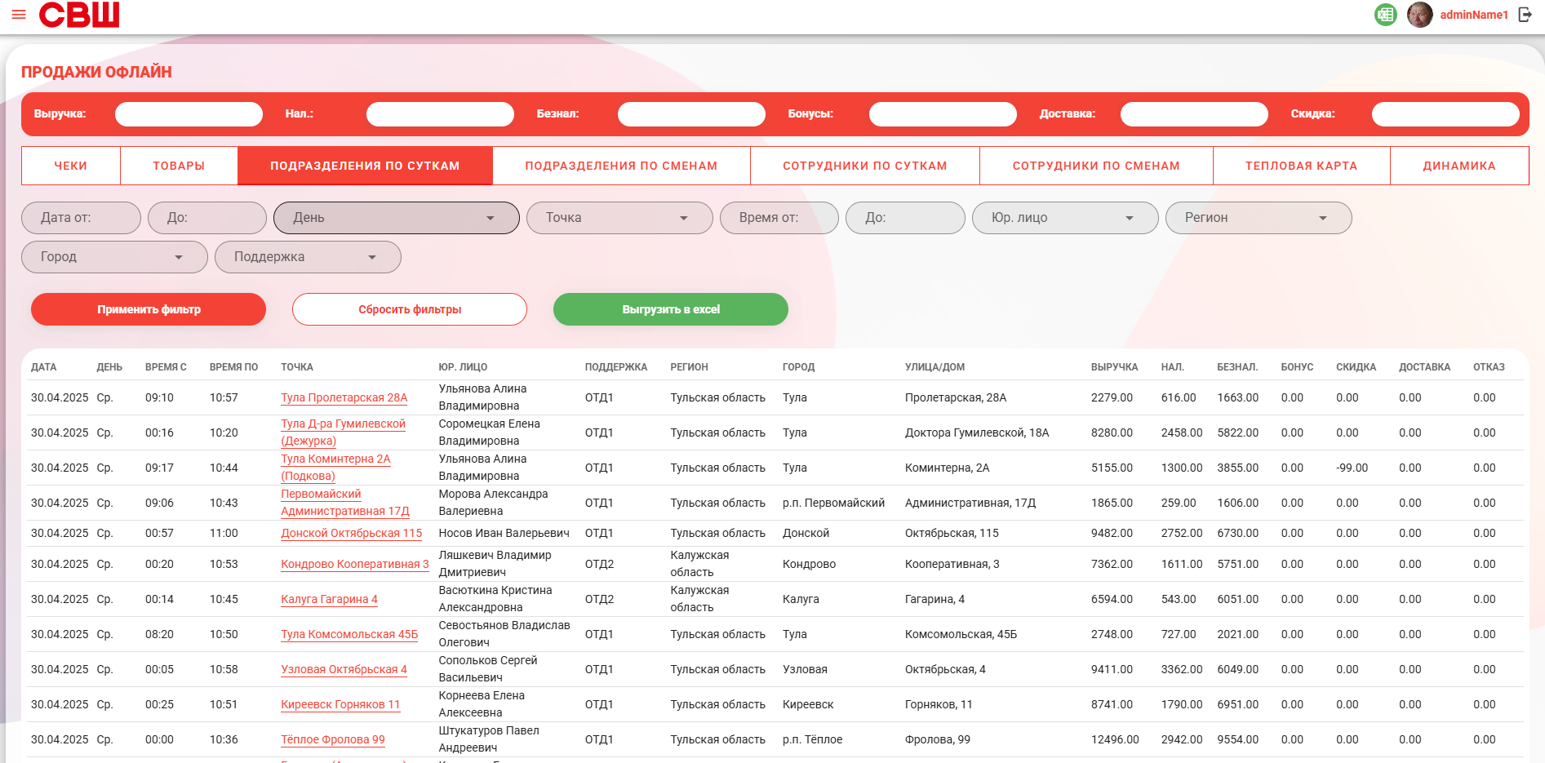
Task: Click the Кондрово city cell
Action: pos(809,564)
